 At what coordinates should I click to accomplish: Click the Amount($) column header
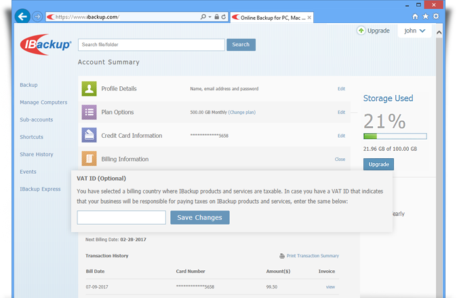[x=278, y=272]
